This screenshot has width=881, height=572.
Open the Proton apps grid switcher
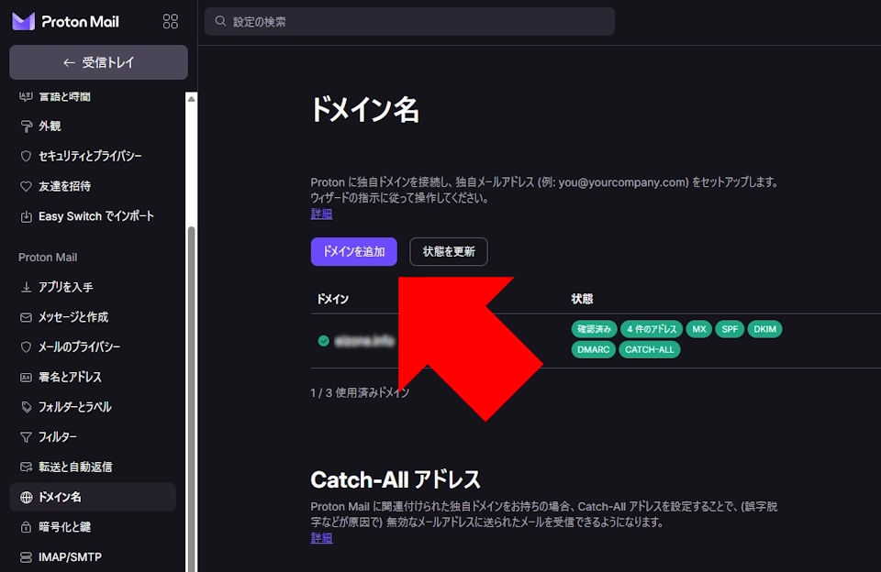point(170,21)
